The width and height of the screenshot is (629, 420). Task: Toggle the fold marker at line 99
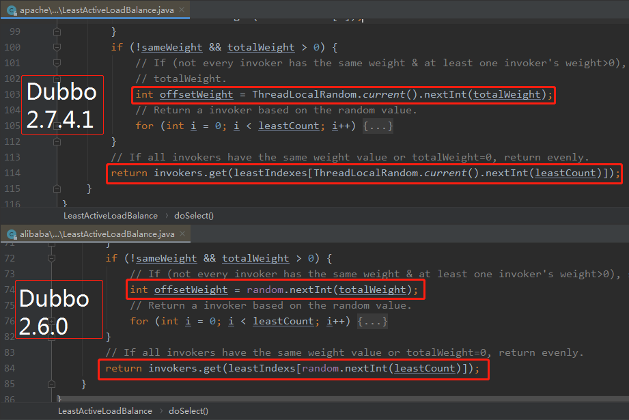coord(57,31)
